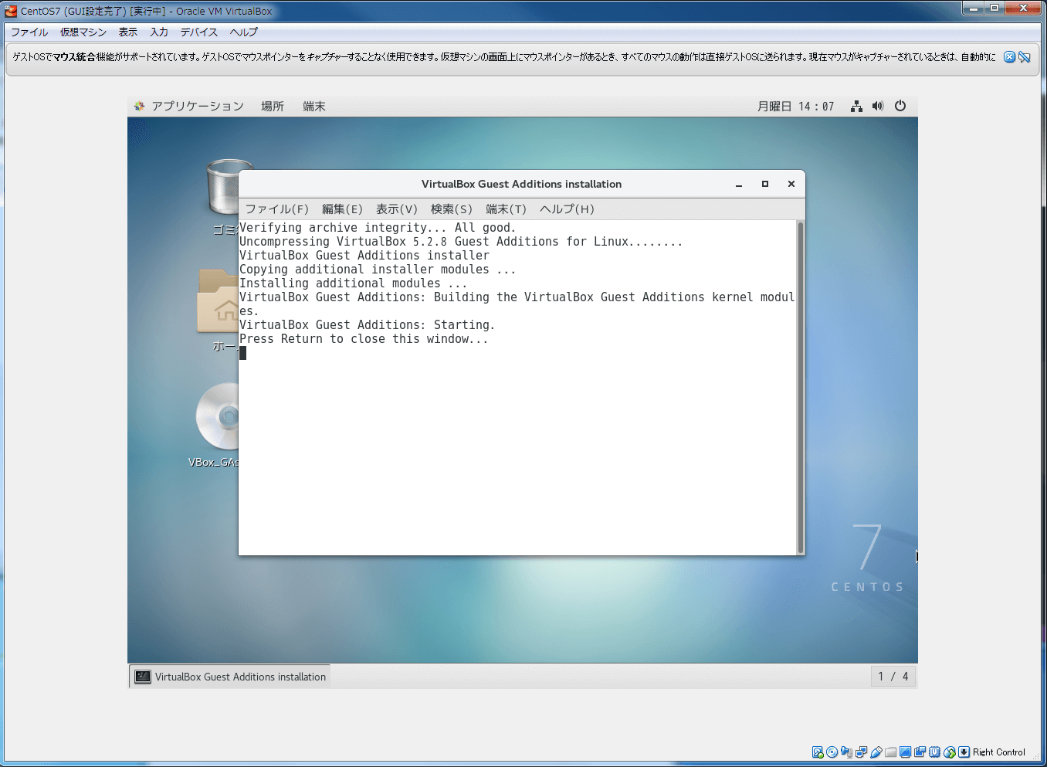Switch workspace using the 1/4 pager
This screenshot has width=1047, height=767.
coord(893,676)
